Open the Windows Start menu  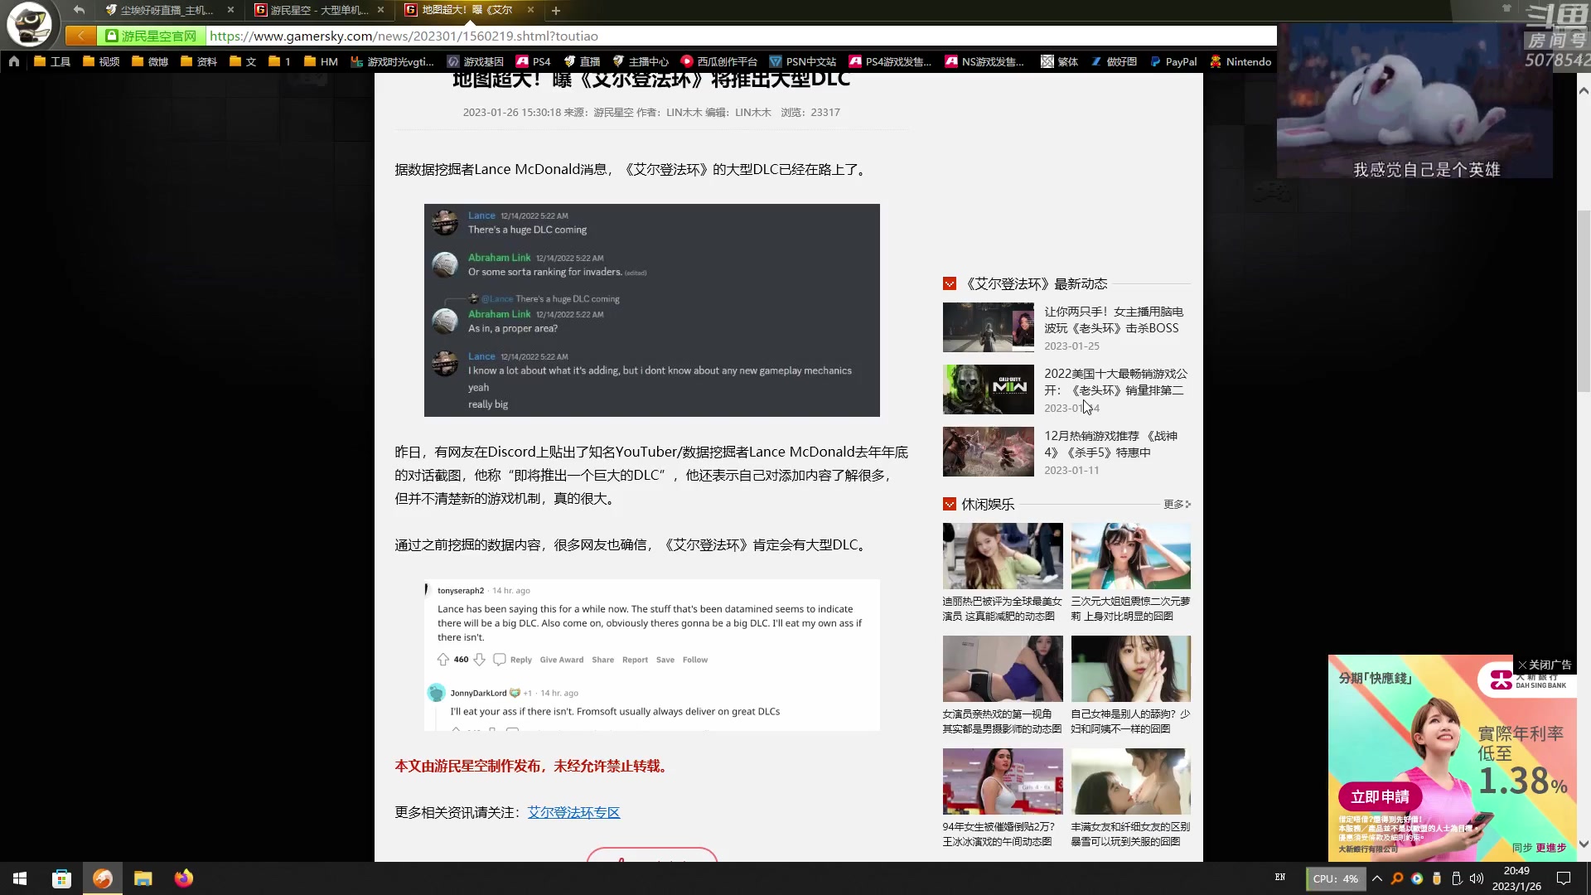(20, 878)
